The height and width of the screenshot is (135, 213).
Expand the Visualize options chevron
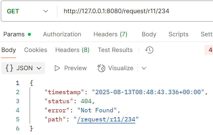point(144,68)
